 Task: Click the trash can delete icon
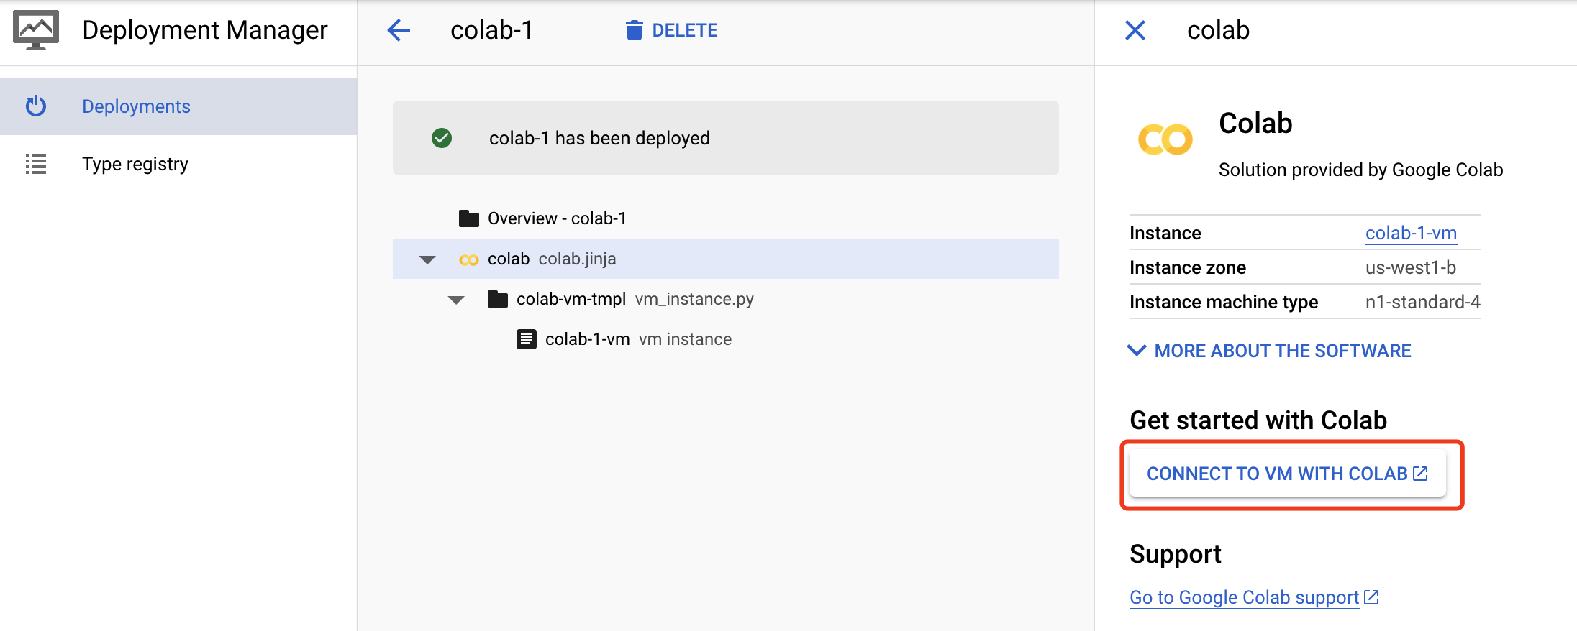pos(634,30)
